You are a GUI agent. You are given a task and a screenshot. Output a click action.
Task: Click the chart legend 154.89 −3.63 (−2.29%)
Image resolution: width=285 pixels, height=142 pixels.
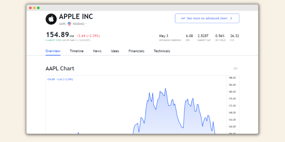(60, 79)
